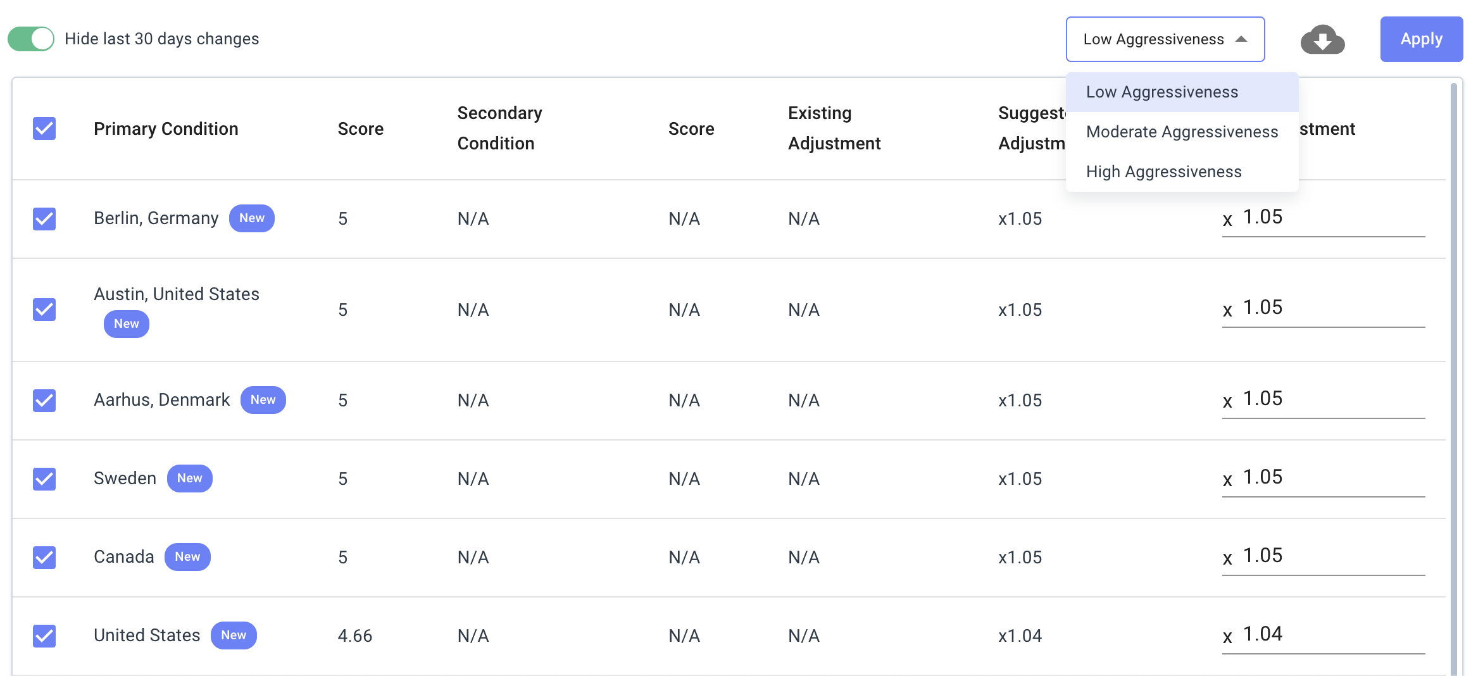Viewport: 1471px width, 676px height.
Task: Click the New badge beside Aarhus, Denmark
Action: pyautogui.click(x=263, y=400)
